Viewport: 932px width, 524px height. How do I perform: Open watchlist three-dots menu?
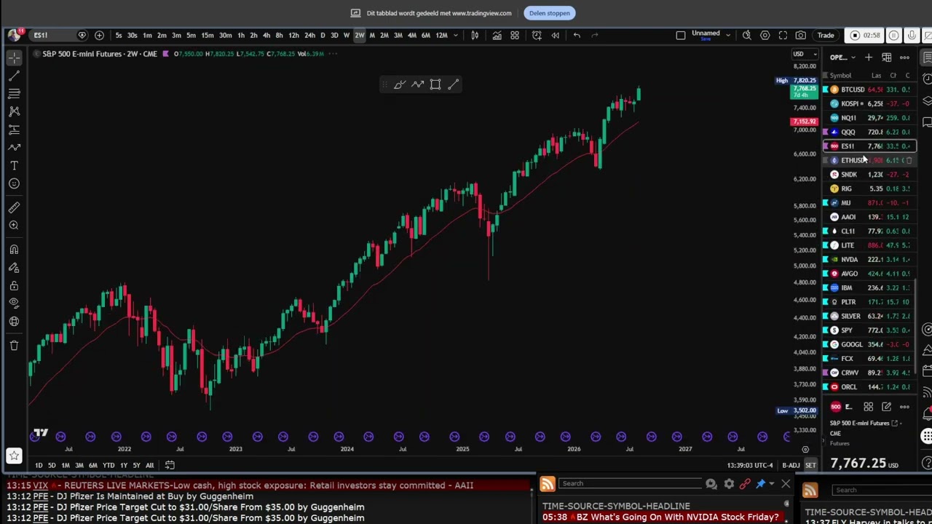[x=904, y=57]
